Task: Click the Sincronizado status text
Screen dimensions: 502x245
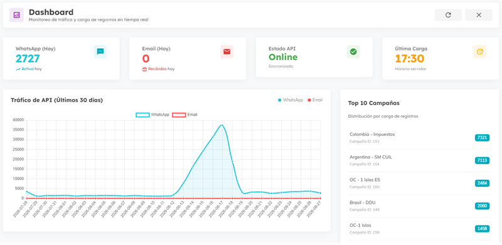Action: point(280,66)
